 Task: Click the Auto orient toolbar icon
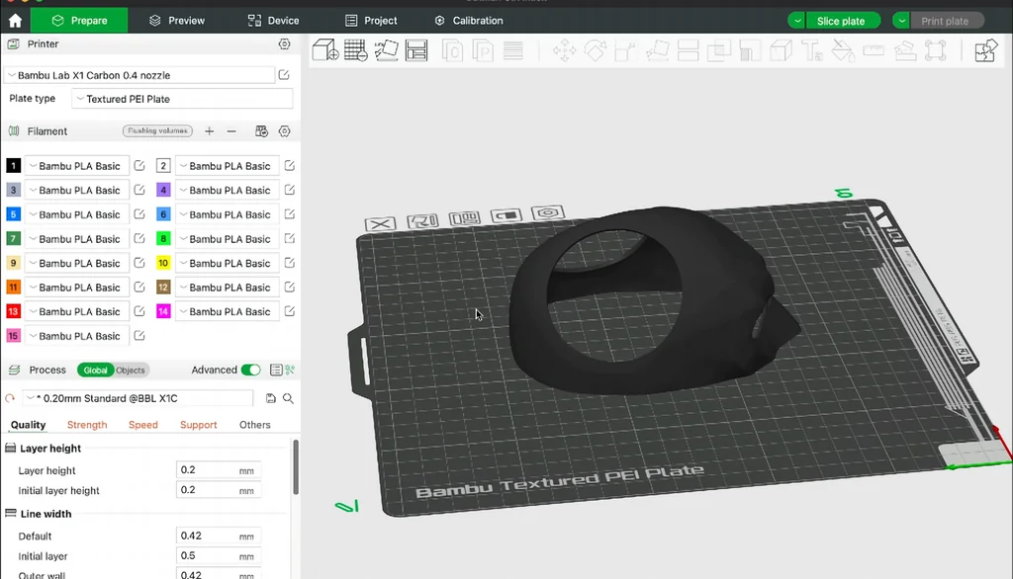(x=387, y=50)
